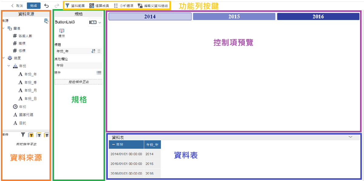Click 取消 to cancel editing
The image size is (364, 181).
[x=17, y=6]
